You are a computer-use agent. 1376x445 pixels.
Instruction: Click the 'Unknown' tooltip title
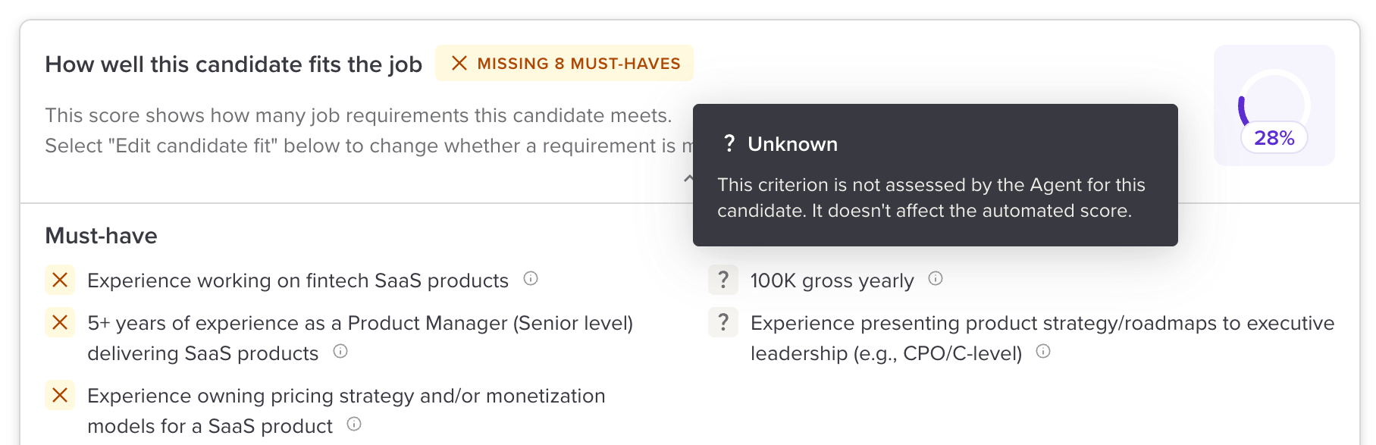tap(792, 144)
